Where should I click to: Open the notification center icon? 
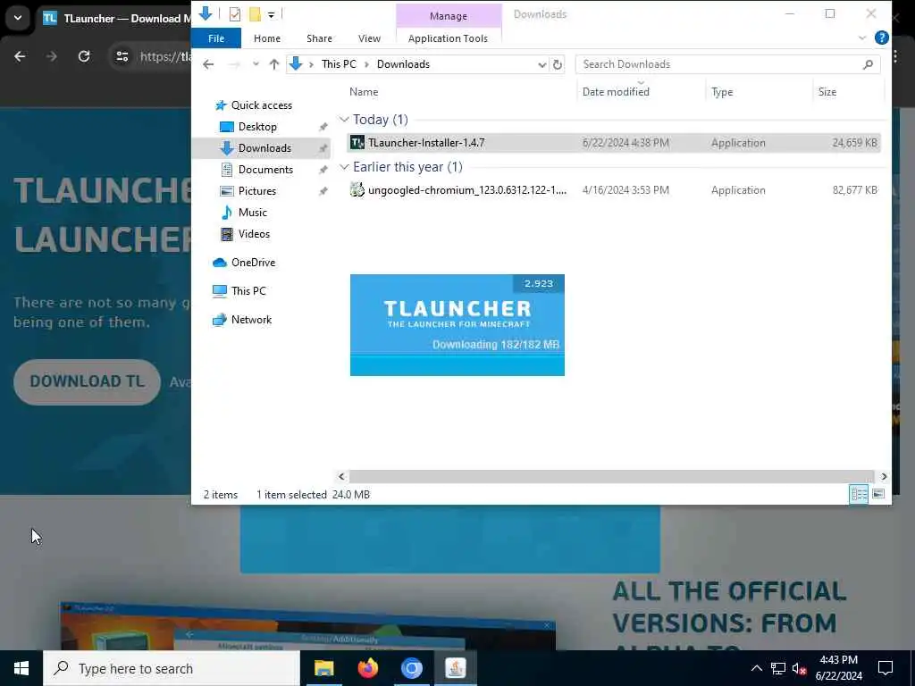[886, 668]
